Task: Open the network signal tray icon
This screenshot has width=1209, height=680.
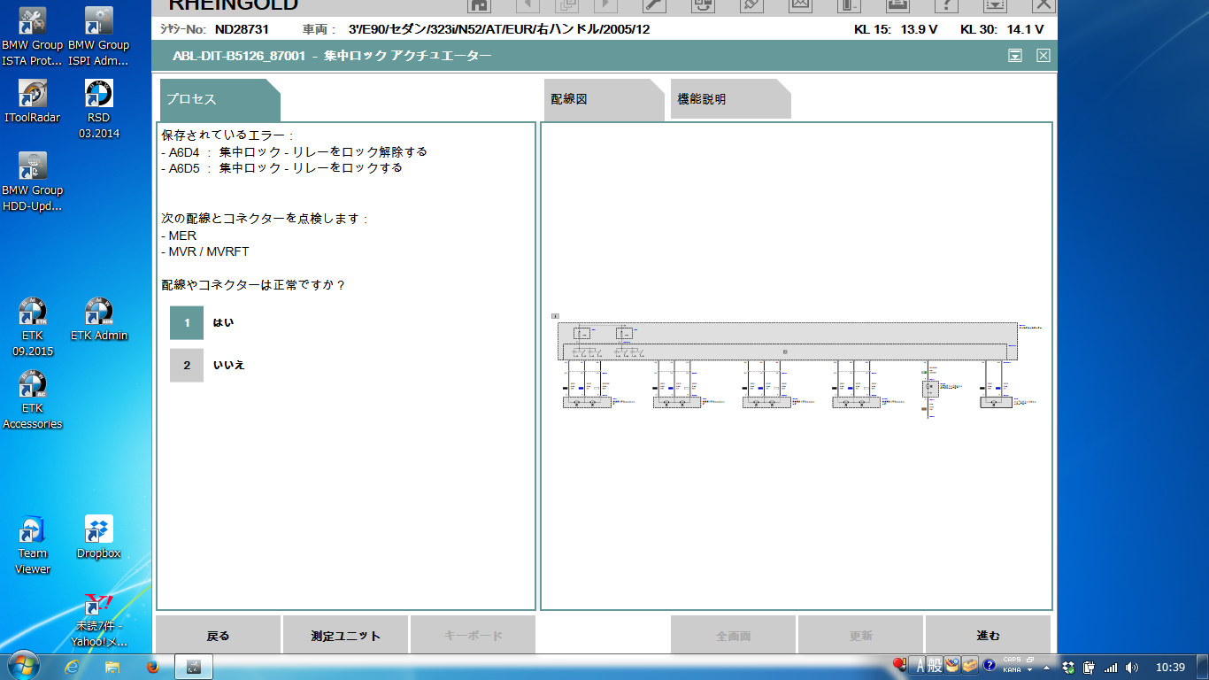Action: tap(1110, 667)
